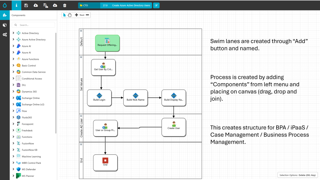Expand the Basic Control group chevron

pos(13,65)
